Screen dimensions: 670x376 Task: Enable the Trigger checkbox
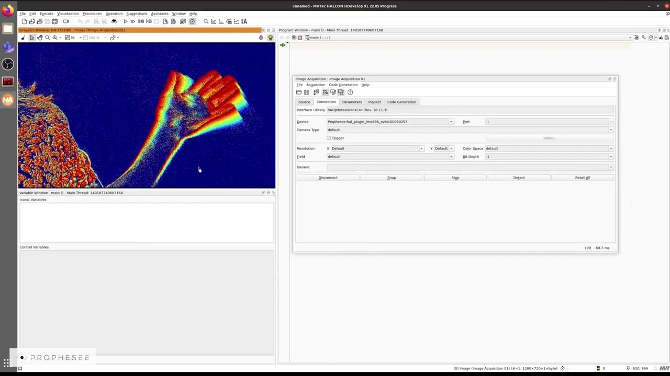329,138
